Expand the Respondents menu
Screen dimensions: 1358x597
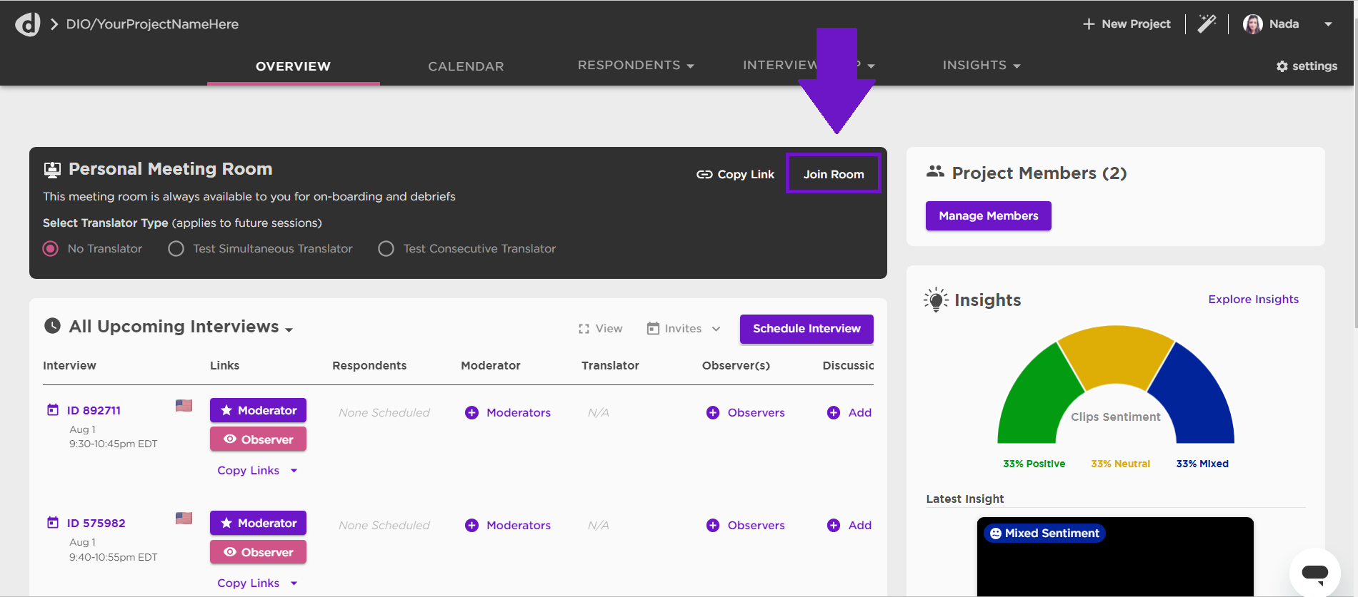[636, 66]
